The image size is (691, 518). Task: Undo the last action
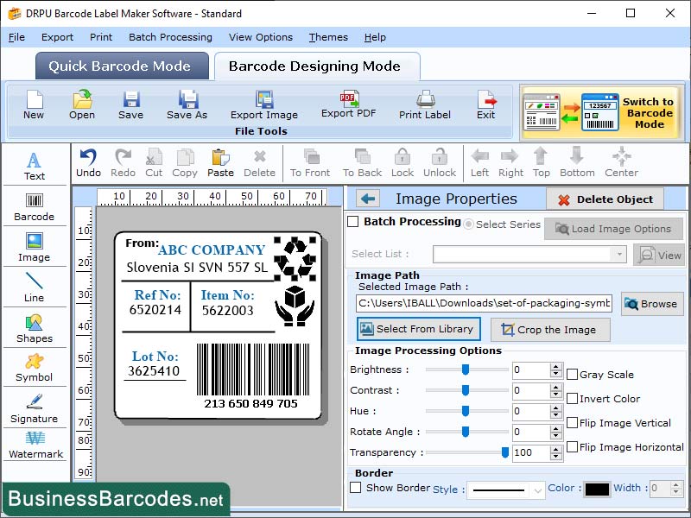pos(89,163)
